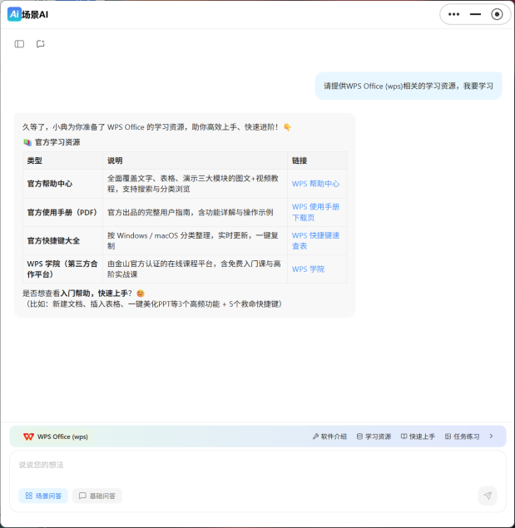Click the 说说您的想法 message input field
The image size is (515, 528).
pyautogui.click(x=258, y=465)
